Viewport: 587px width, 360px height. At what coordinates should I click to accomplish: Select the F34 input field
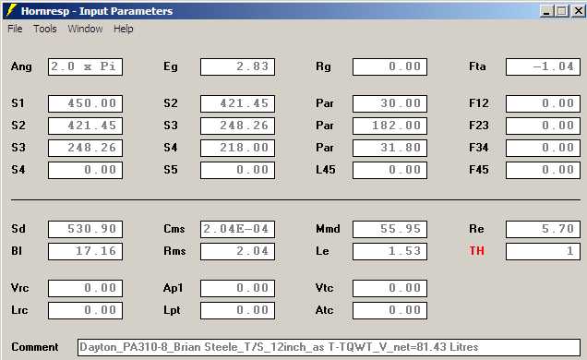544,148
